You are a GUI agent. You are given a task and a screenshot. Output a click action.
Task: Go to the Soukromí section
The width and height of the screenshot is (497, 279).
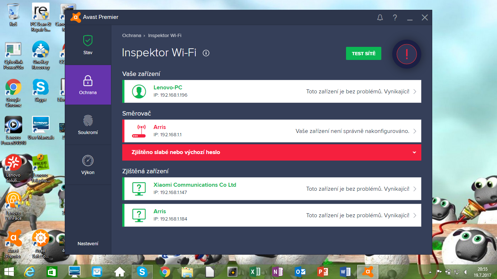click(x=88, y=125)
